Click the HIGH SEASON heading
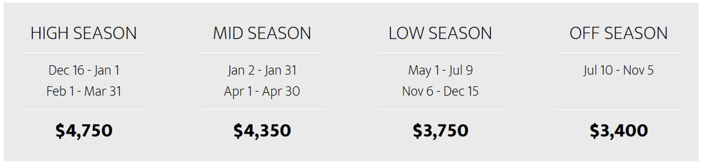 (83, 33)
